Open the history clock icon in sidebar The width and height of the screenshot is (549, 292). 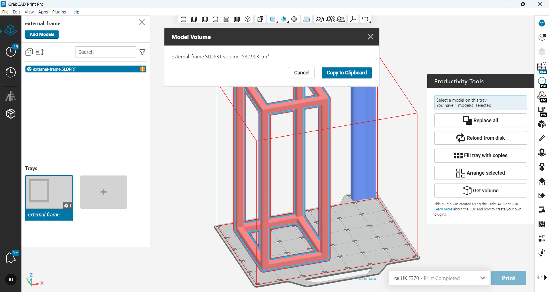coord(11,72)
